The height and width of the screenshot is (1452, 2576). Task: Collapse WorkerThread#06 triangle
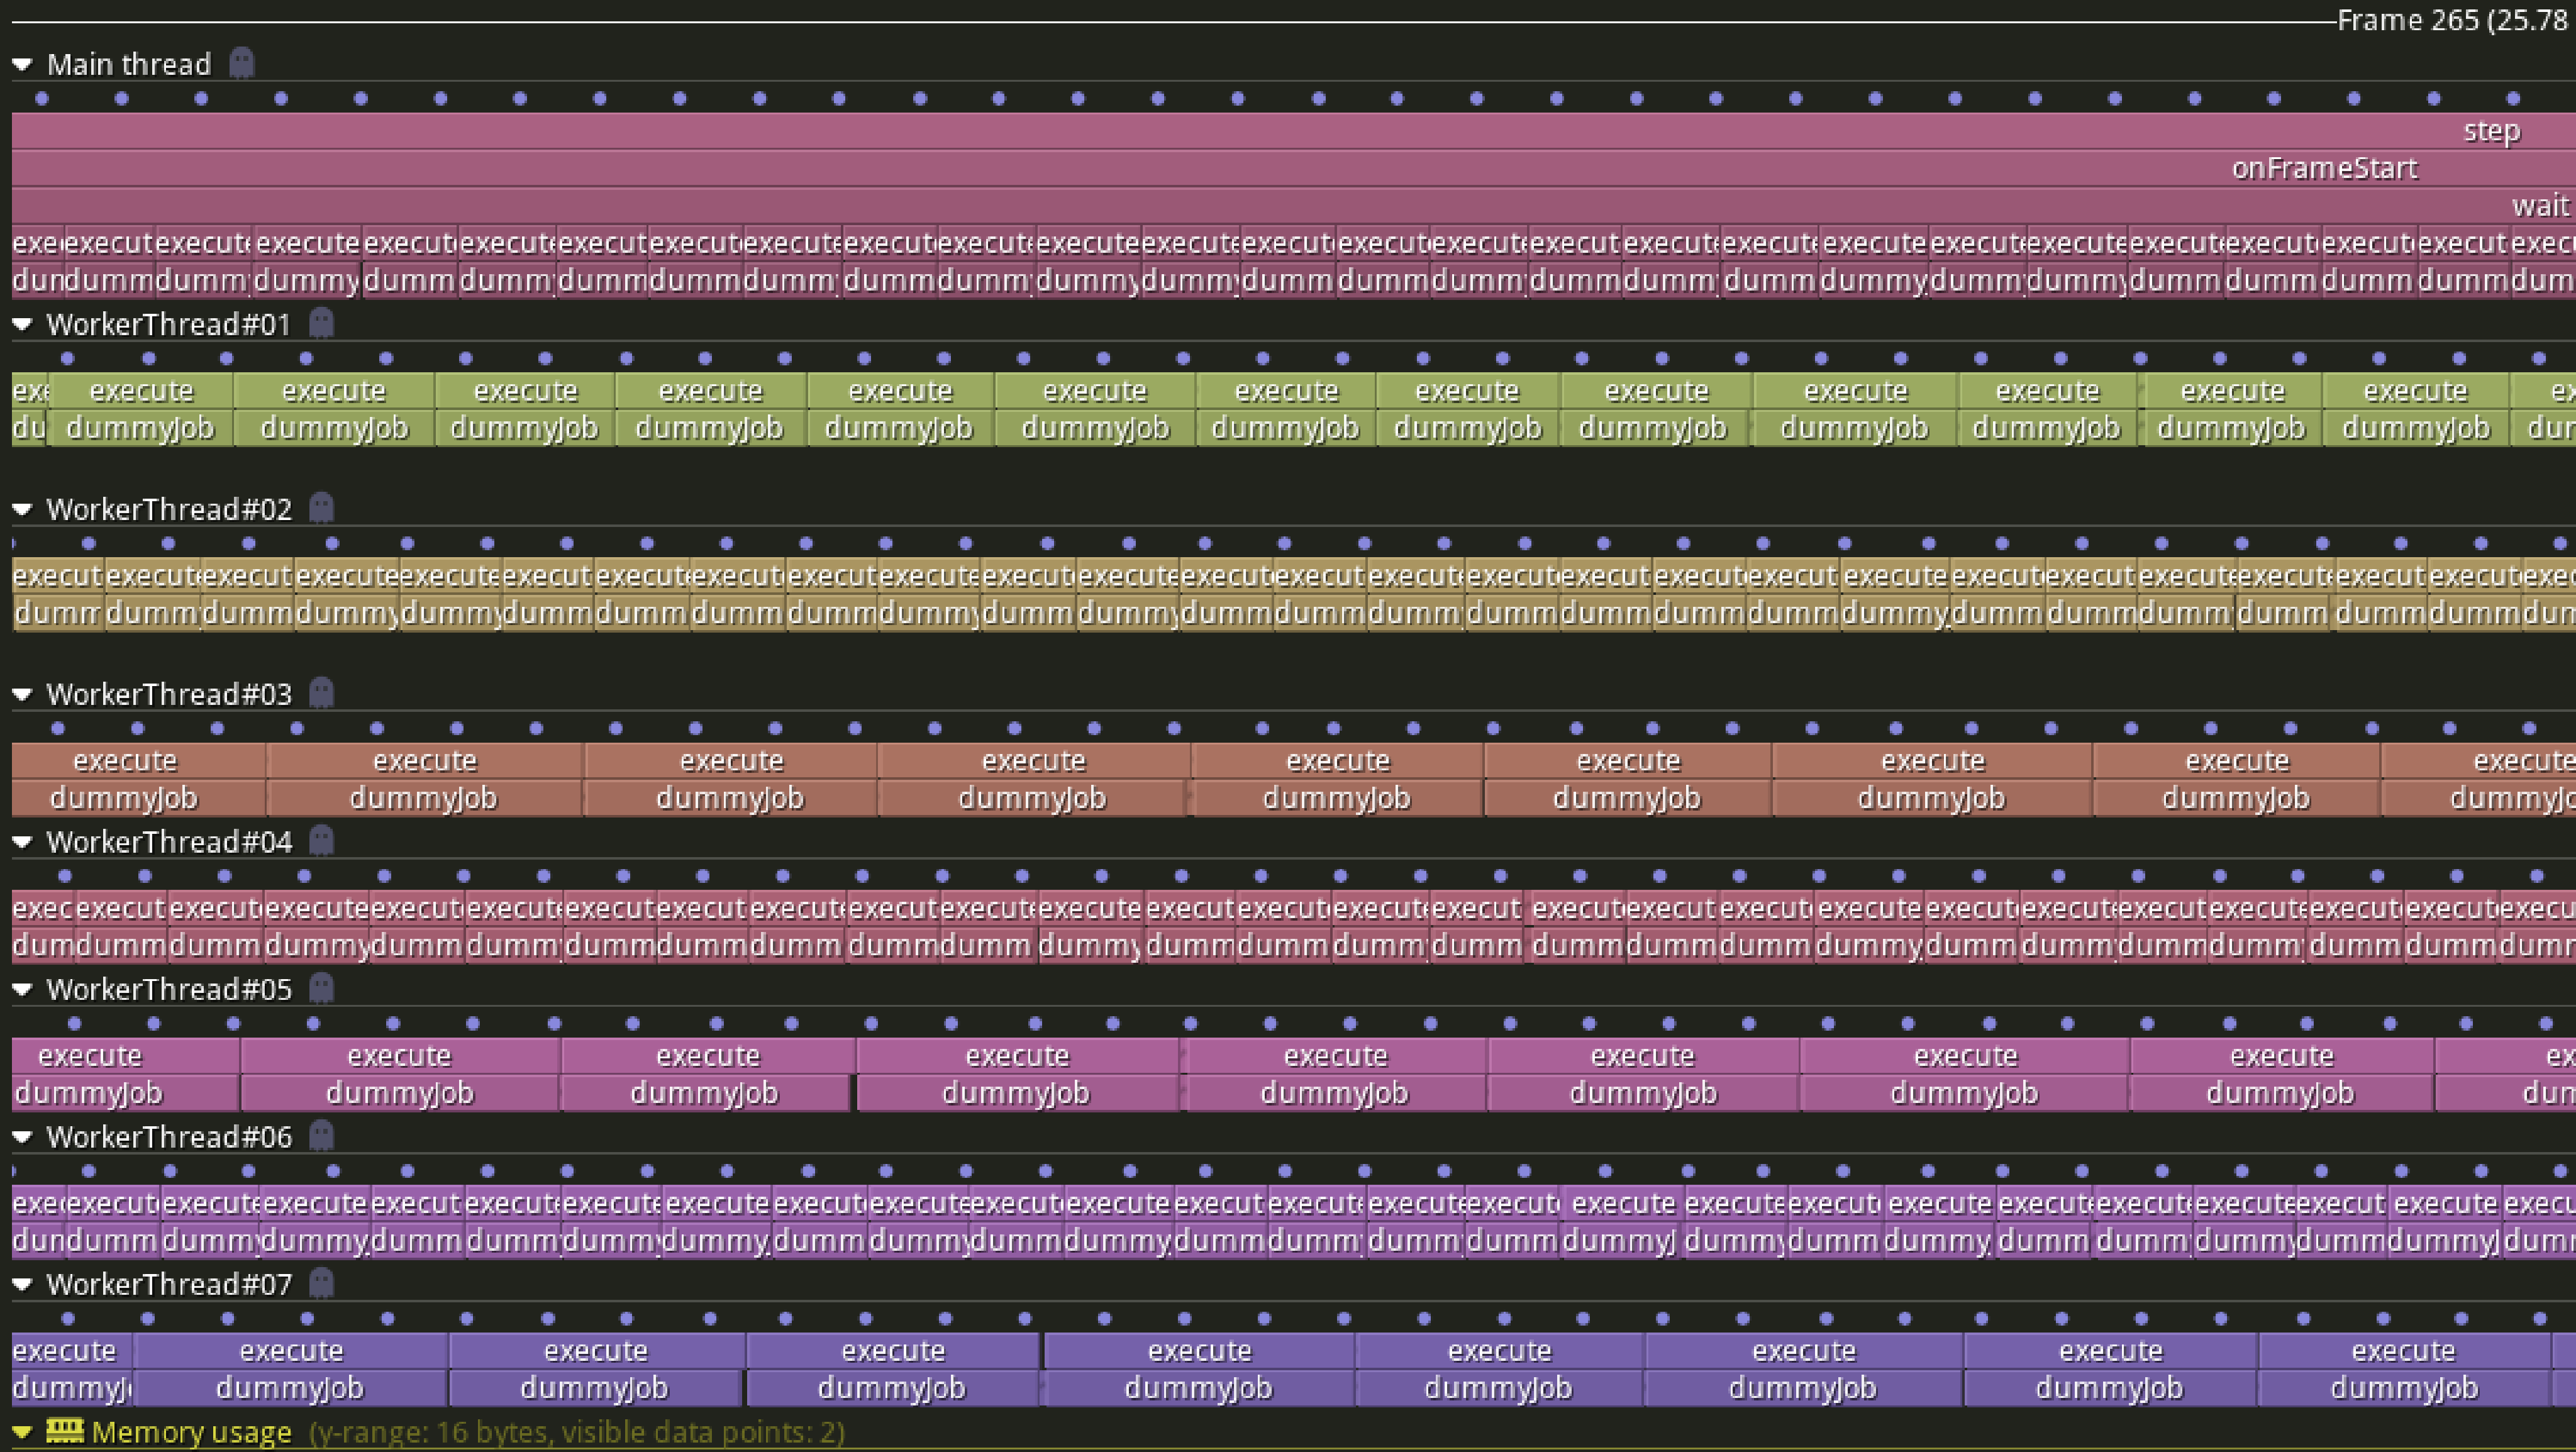tap(22, 1138)
